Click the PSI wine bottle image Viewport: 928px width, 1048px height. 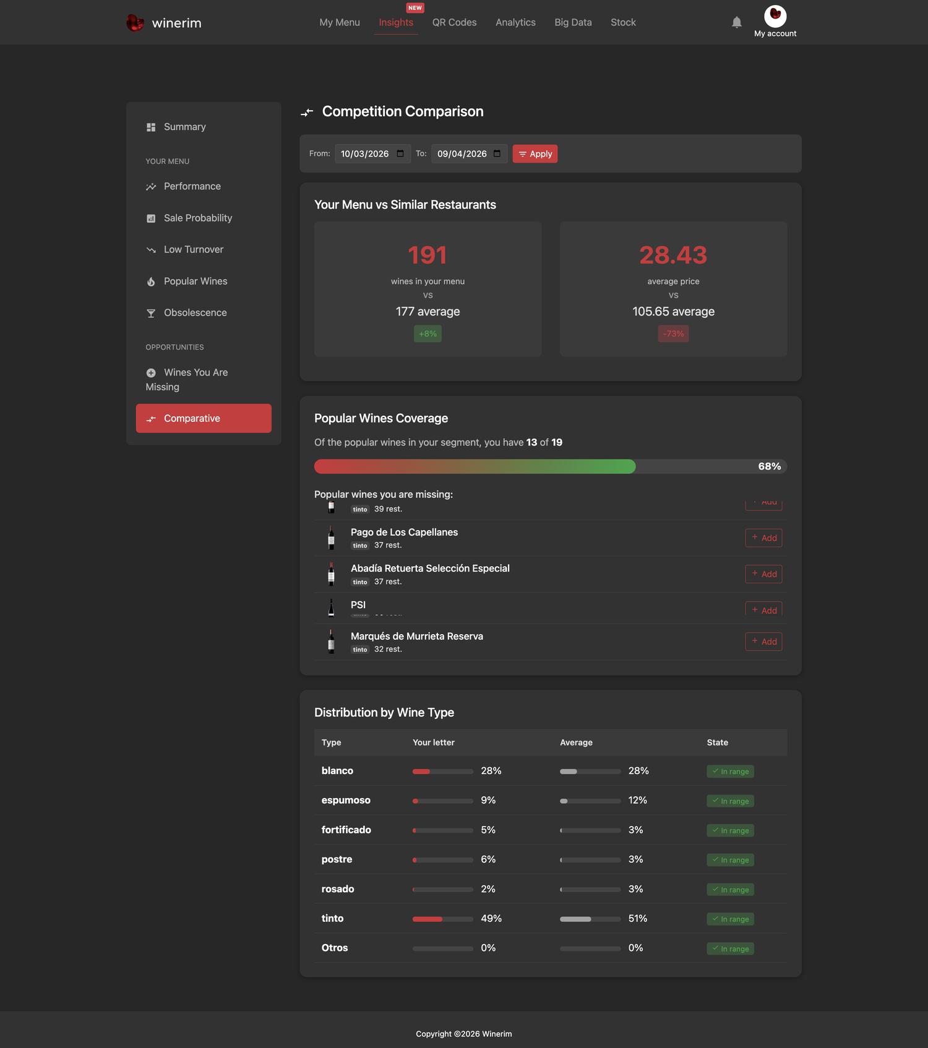[x=331, y=608]
